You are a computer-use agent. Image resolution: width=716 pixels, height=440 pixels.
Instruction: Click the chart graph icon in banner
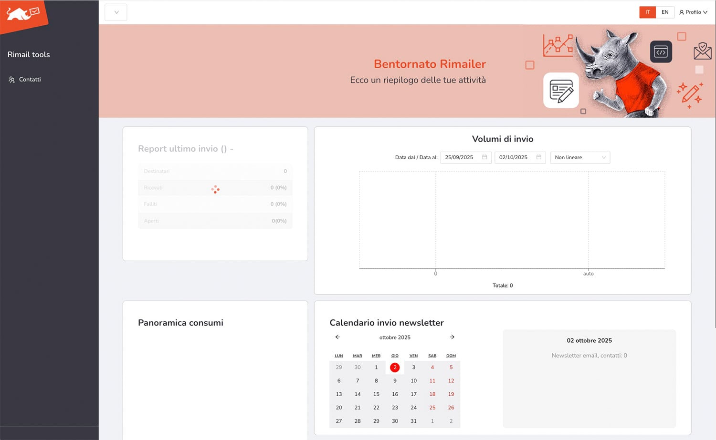pyautogui.click(x=558, y=46)
